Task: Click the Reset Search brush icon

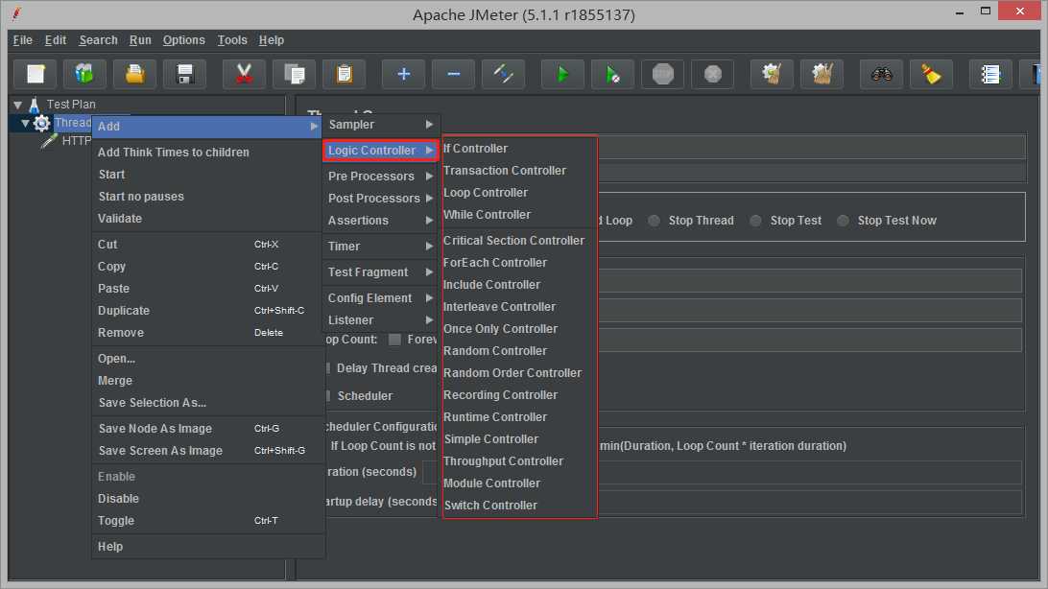Action: (931, 74)
